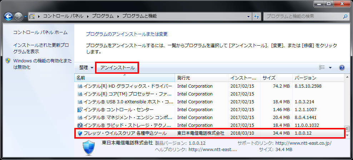Open the address bar history dropdown

[x=249, y=16]
